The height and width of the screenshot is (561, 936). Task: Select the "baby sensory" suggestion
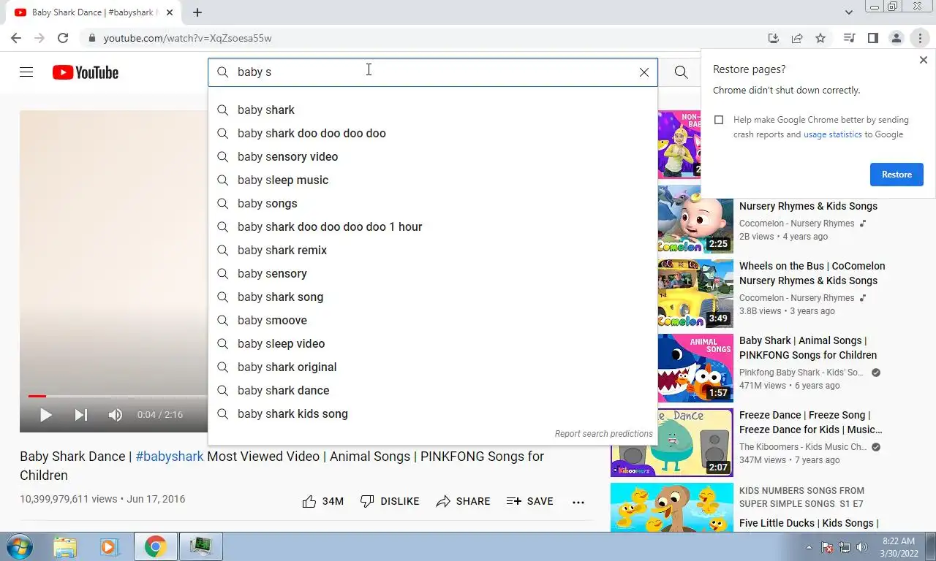[433, 273]
